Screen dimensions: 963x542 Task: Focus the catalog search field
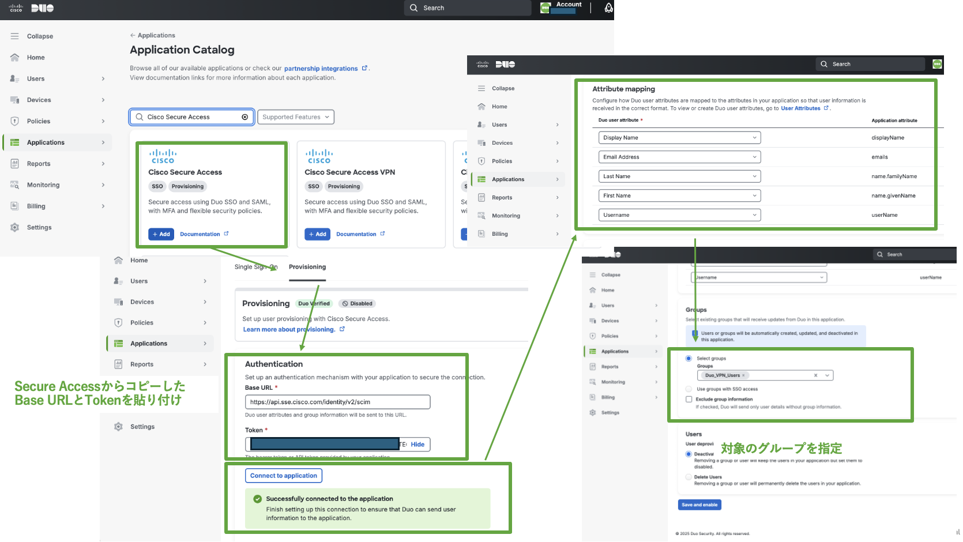click(192, 117)
